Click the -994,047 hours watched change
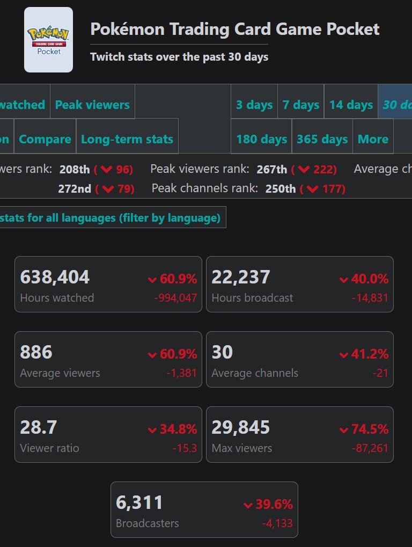412x547 pixels. [175, 298]
